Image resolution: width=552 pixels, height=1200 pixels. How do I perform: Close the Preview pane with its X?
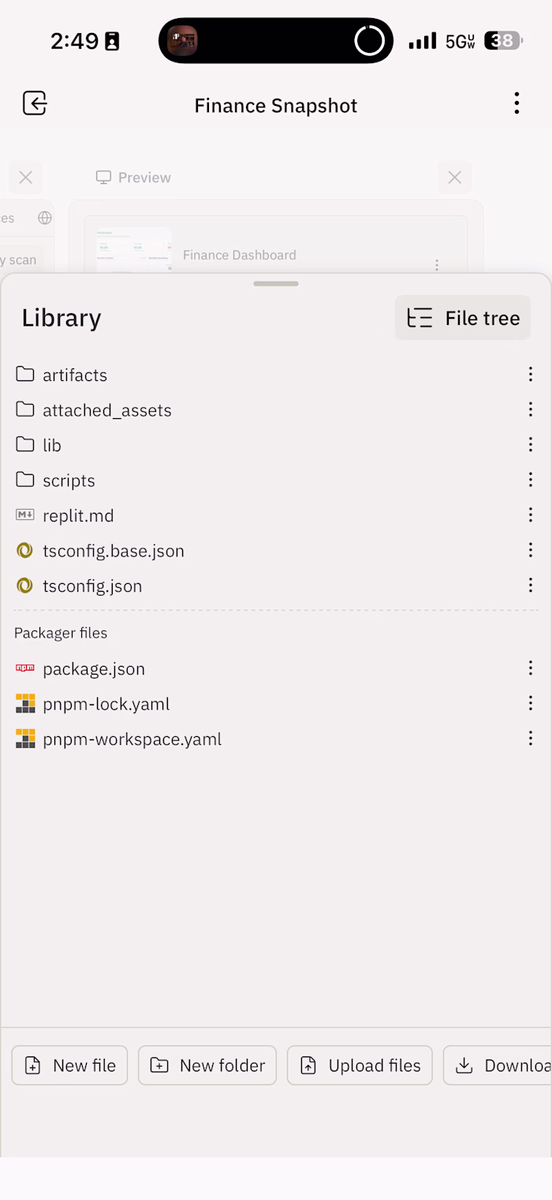pyautogui.click(x=454, y=178)
